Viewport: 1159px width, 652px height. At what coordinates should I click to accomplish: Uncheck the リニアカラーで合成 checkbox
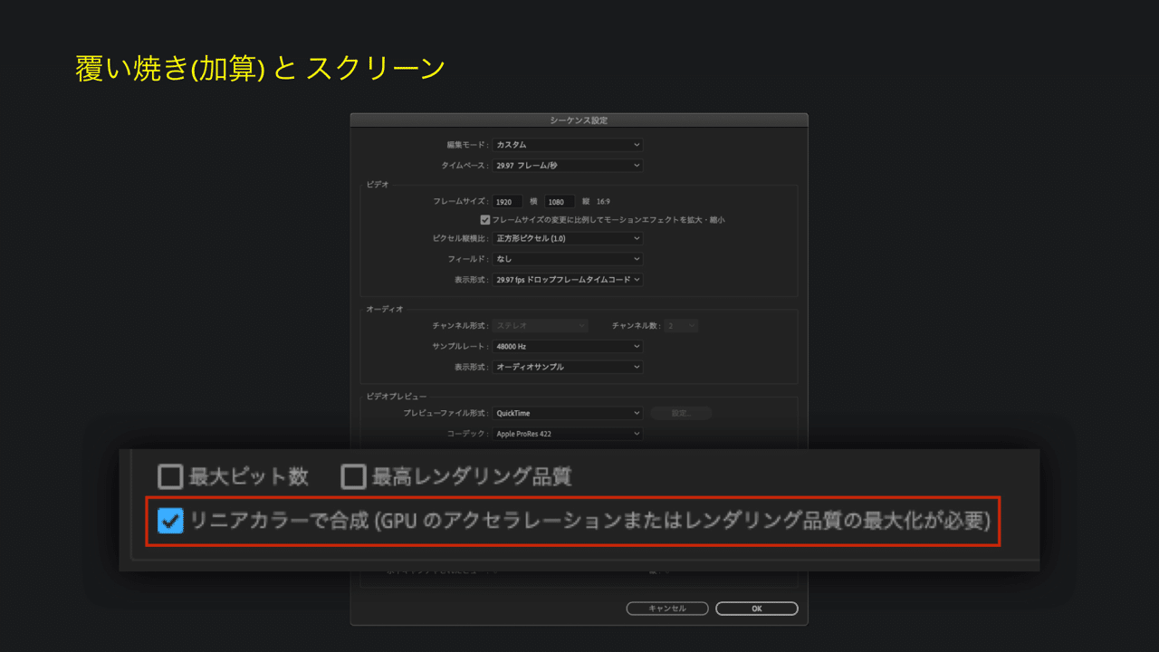[x=170, y=521]
